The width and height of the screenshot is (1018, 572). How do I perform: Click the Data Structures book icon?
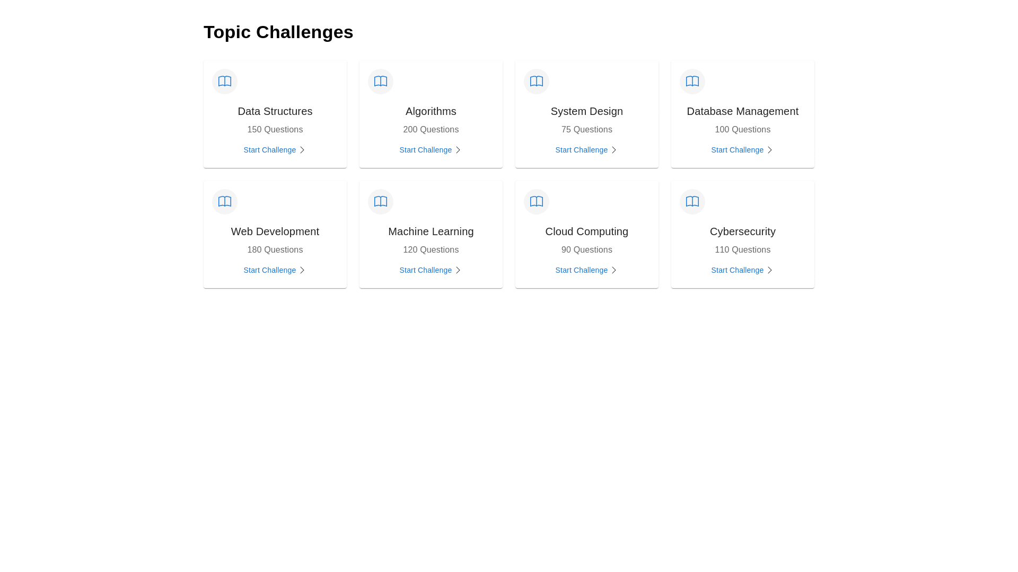224,81
